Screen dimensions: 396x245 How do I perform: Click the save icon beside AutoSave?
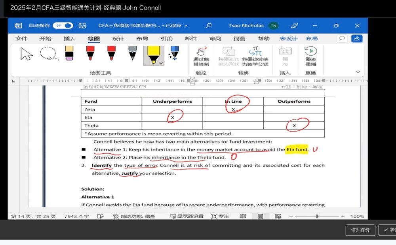click(x=82, y=25)
